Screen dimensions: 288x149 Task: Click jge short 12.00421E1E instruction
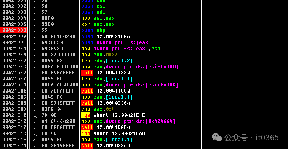tap(113, 115)
